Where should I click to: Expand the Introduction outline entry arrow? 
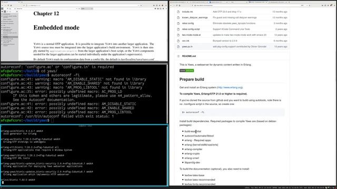coord(2,14)
